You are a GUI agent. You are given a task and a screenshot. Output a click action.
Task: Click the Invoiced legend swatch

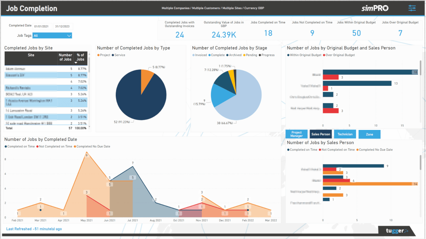tap(193, 55)
